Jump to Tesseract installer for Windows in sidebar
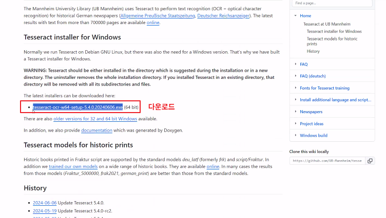The height and width of the screenshot is (218, 386). click(x=334, y=31)
